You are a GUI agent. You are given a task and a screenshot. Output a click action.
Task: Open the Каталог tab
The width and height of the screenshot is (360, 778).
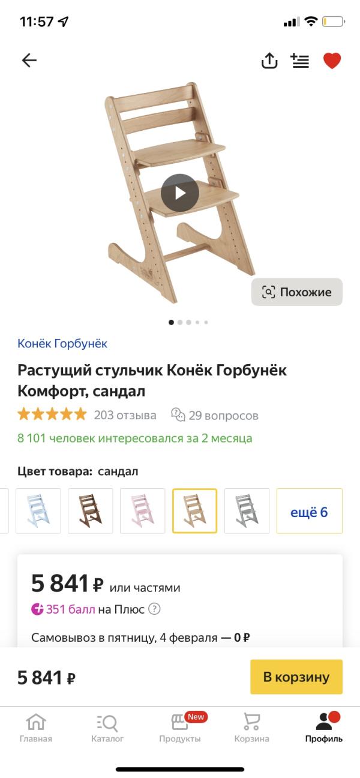107,728
